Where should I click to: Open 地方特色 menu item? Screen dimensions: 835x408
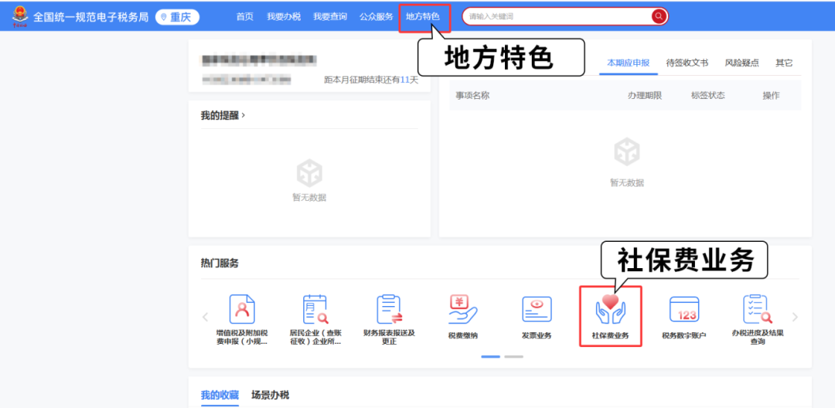tap(422, 16)
